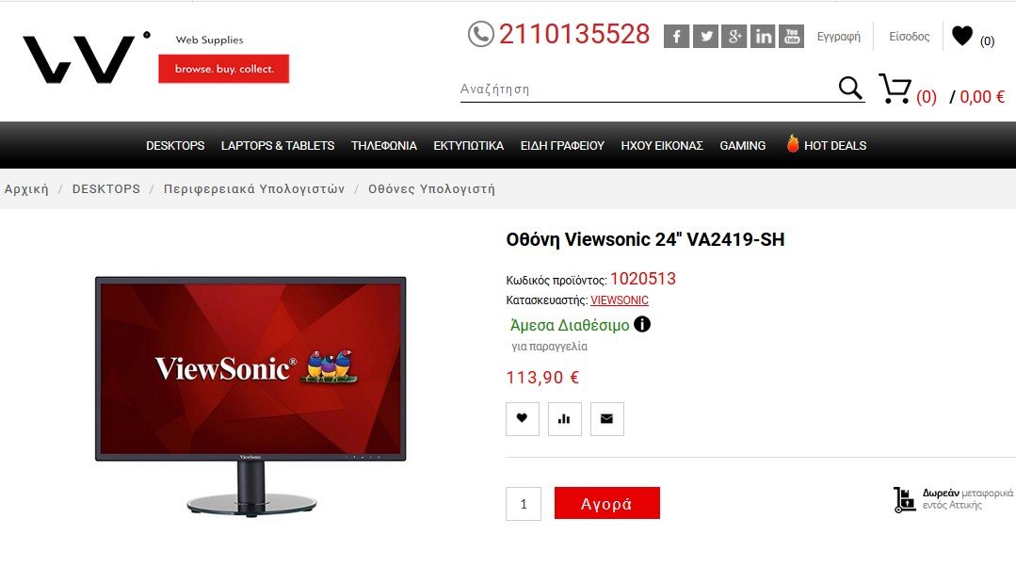
Task: Click the search magnifier icon
Action: click(x=850, y=87)
